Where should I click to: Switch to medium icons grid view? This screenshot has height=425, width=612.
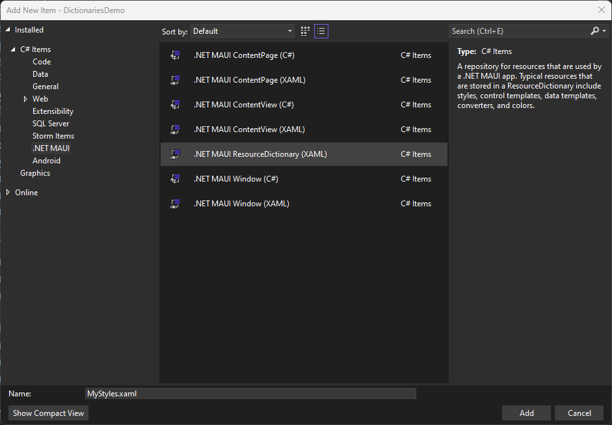pyautogui.click(x=305, y=31)
